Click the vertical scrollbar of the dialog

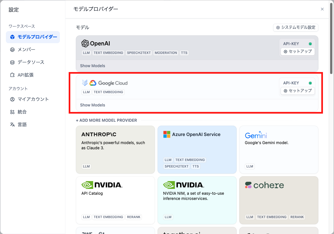(x=331, y=38)
